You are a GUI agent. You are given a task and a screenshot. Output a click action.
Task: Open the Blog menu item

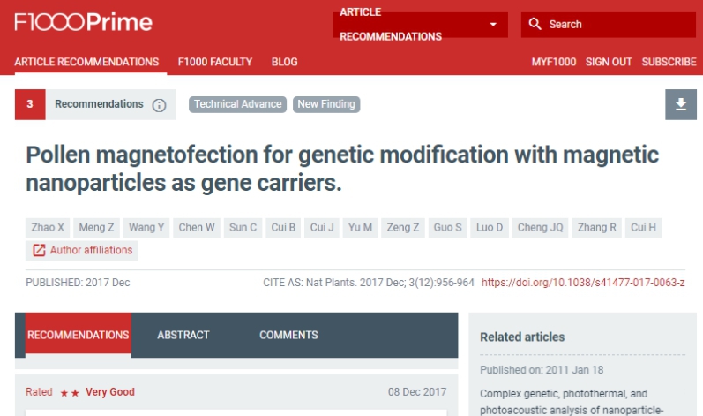284,62
